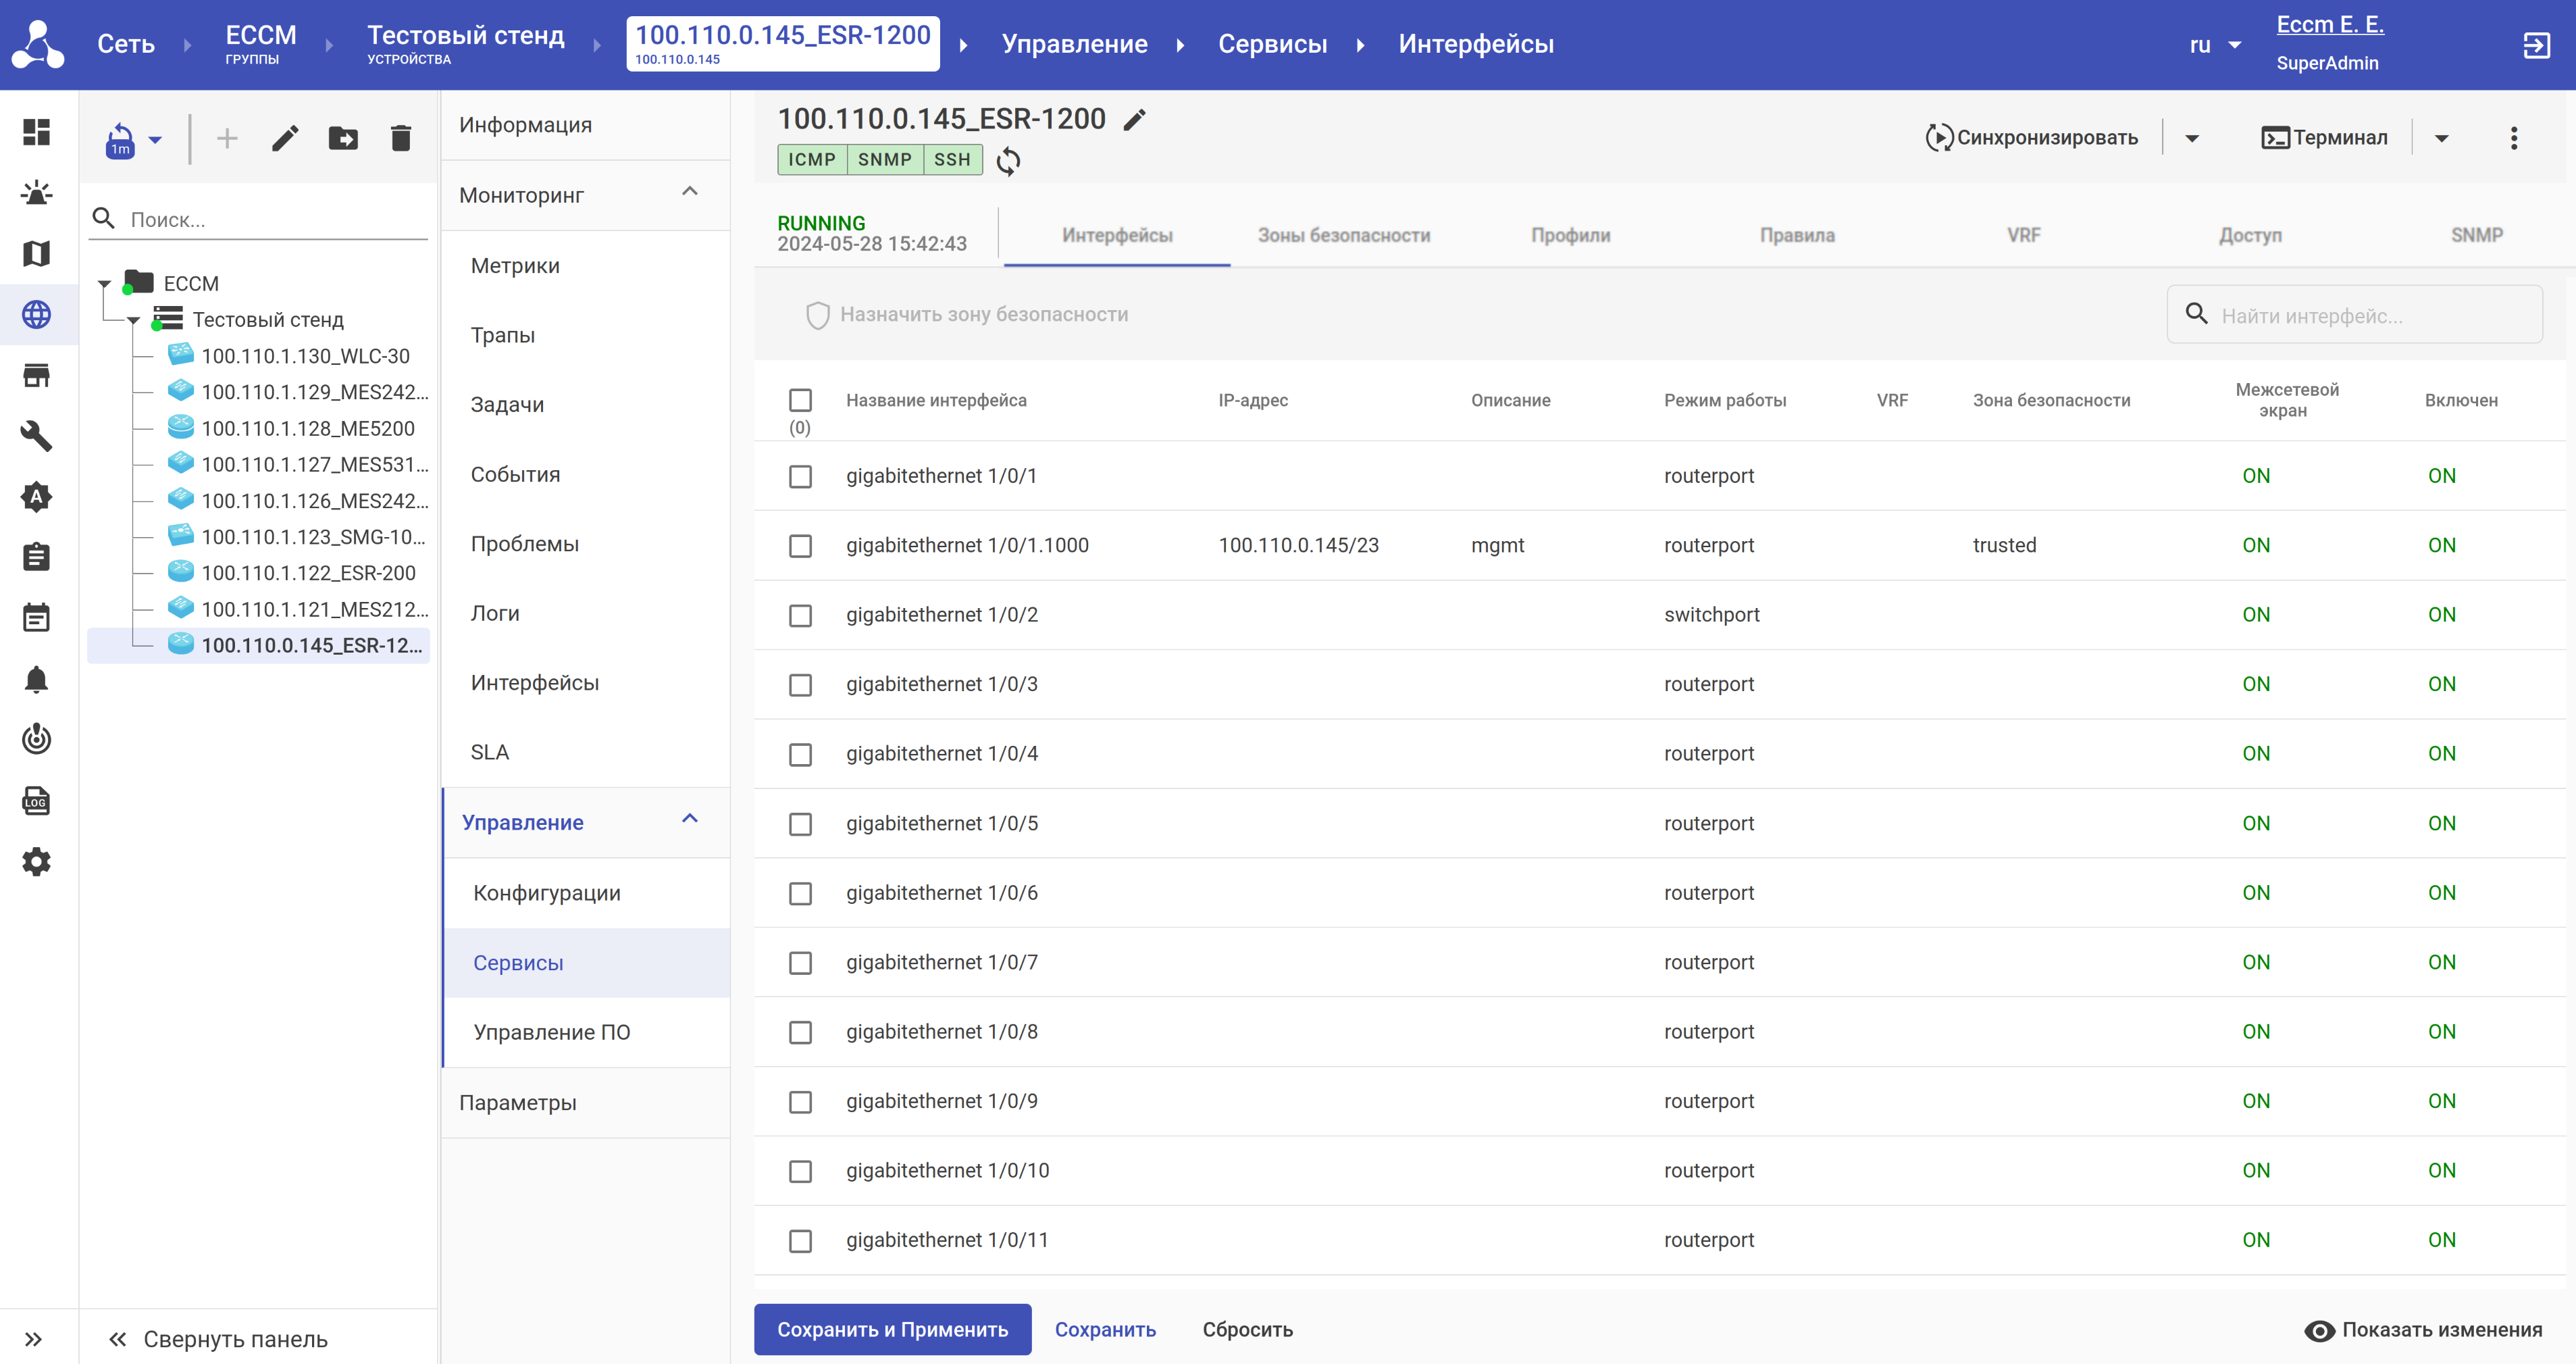2576x1364 pixels.
Task: Delete selected item with trash icon
Action: point(401,138)
